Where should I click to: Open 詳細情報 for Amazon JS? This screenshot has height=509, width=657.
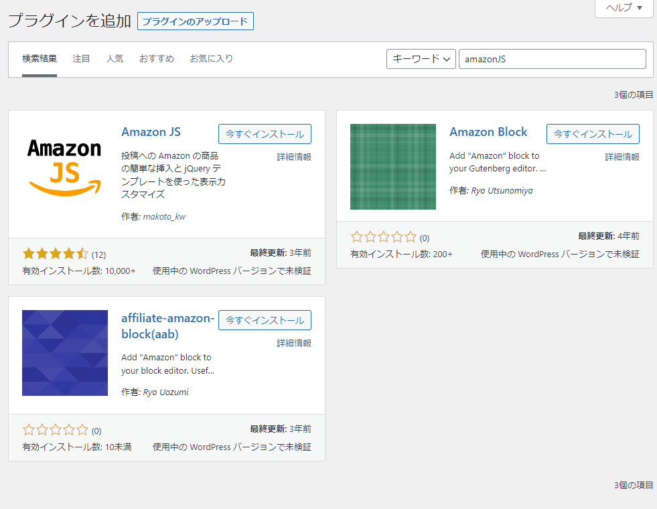(x=294, y=157)
